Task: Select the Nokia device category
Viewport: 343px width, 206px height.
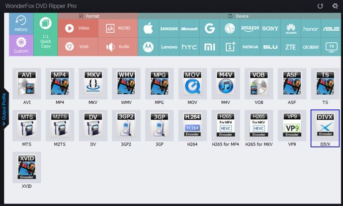Action: click(x=250, y=47)
